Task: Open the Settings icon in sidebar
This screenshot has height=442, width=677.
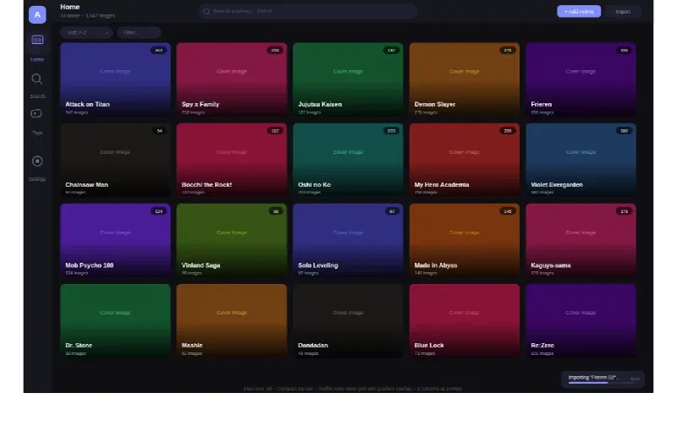Action: (x=37, y=161)
